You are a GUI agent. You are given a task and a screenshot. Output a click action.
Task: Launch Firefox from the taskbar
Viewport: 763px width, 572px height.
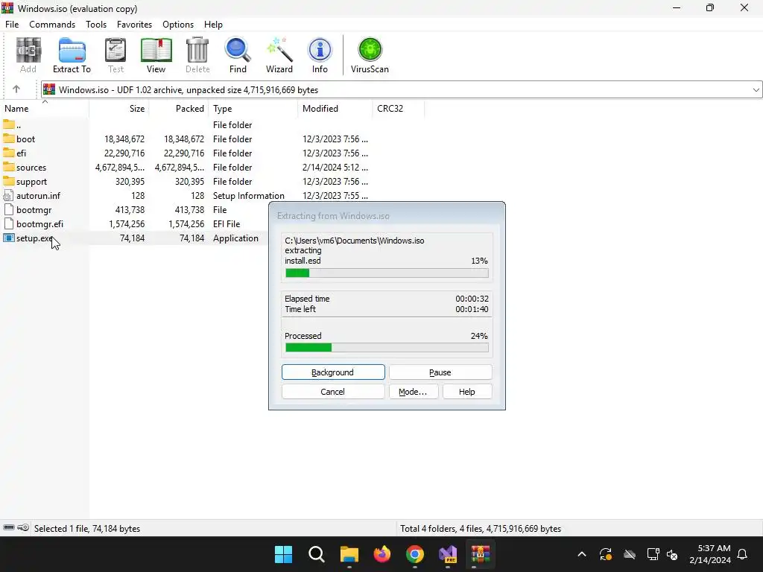[382, 554]
